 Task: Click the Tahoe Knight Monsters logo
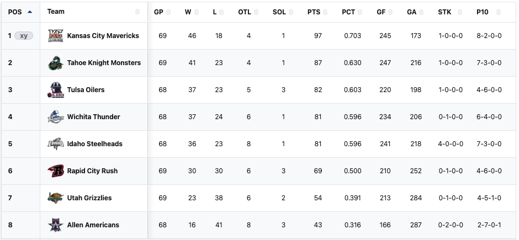56,63
